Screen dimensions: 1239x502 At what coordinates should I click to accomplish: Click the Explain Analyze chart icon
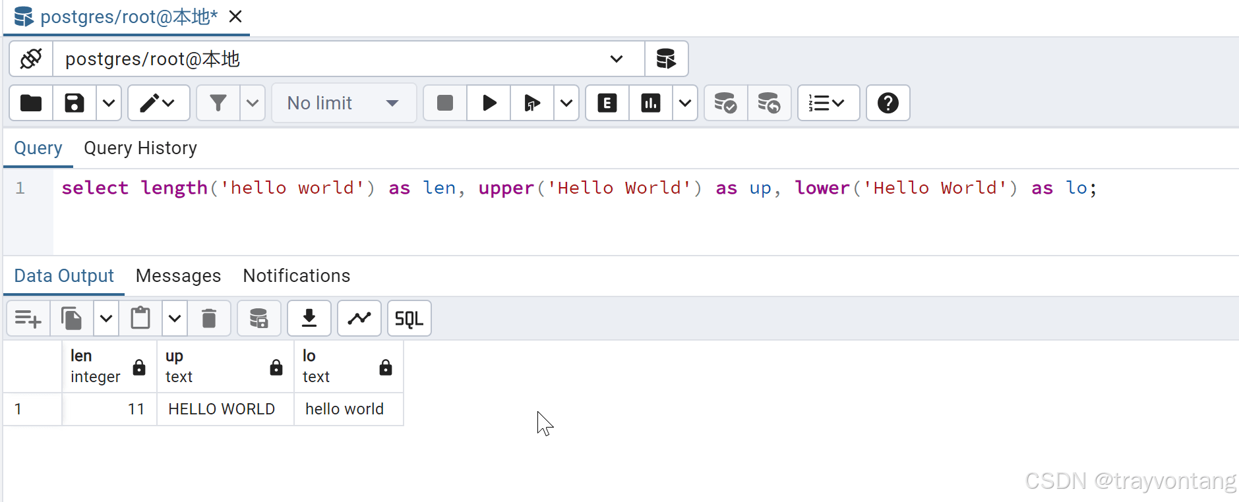point(651,103)
